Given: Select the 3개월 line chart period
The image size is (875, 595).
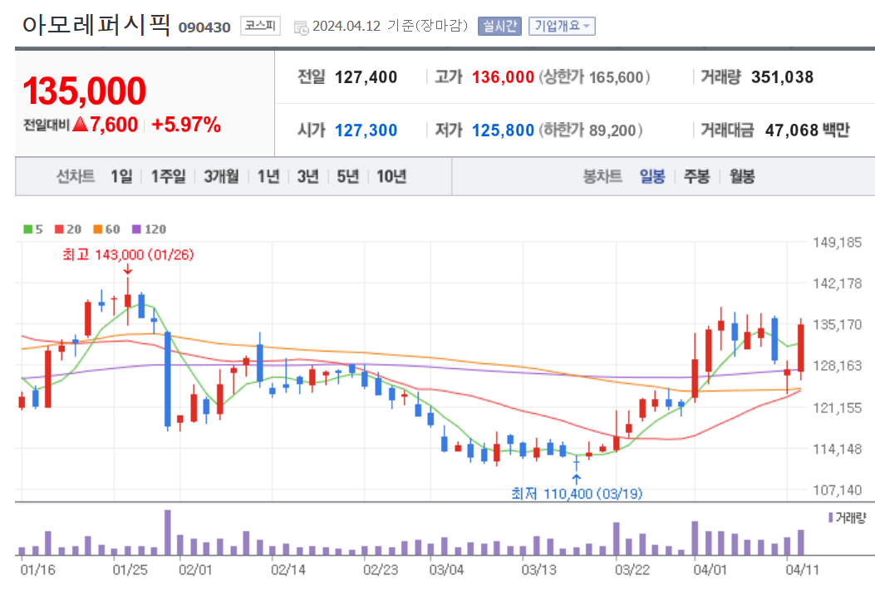Looking at the screenshot, I should click(221, 176).
